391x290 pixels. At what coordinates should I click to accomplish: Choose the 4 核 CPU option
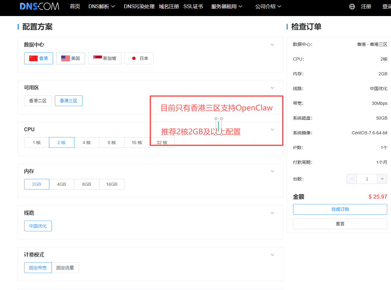click(x=87, y=142)
